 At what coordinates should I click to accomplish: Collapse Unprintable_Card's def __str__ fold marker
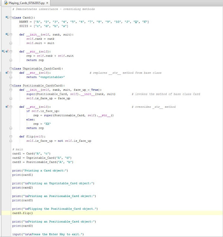click(11, 73)
